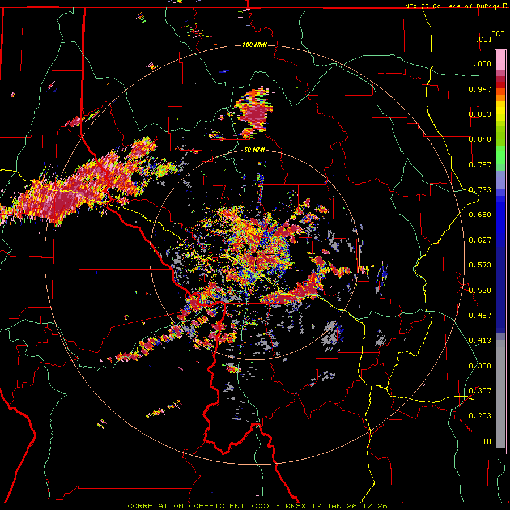510x510 pixels.
Task: Pick the large gray legend color band
Action: point(500,394)
